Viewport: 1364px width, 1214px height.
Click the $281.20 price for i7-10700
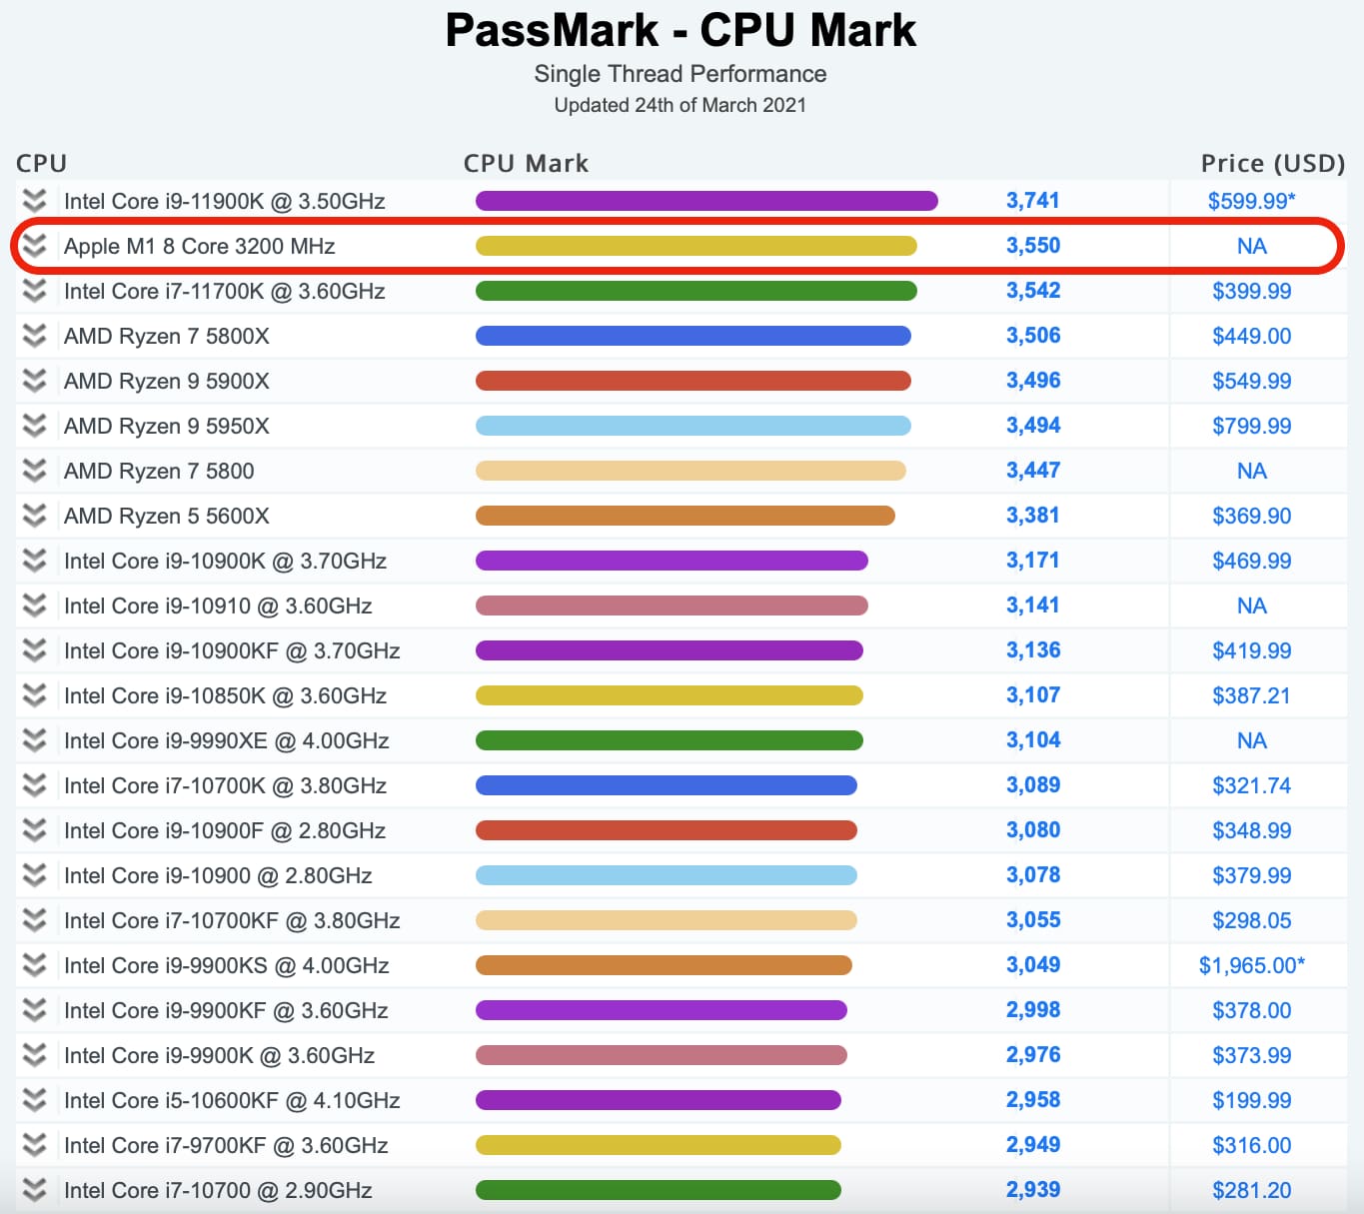click(x=1252, y=1190)
